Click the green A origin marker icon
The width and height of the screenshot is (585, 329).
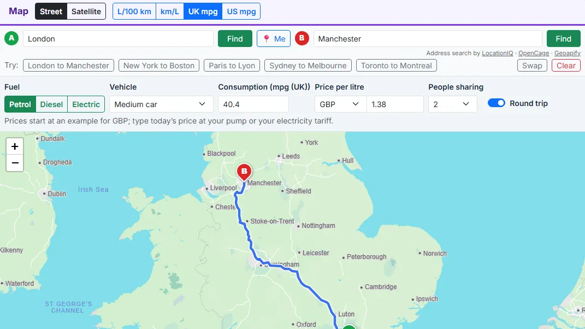tap(11, 38)
